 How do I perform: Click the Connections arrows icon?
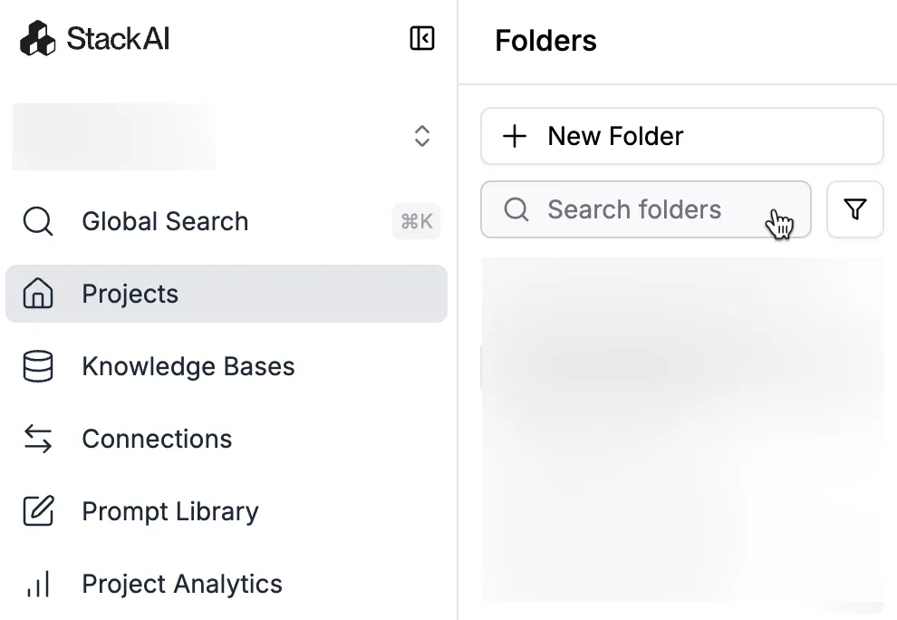coord(38,439)
